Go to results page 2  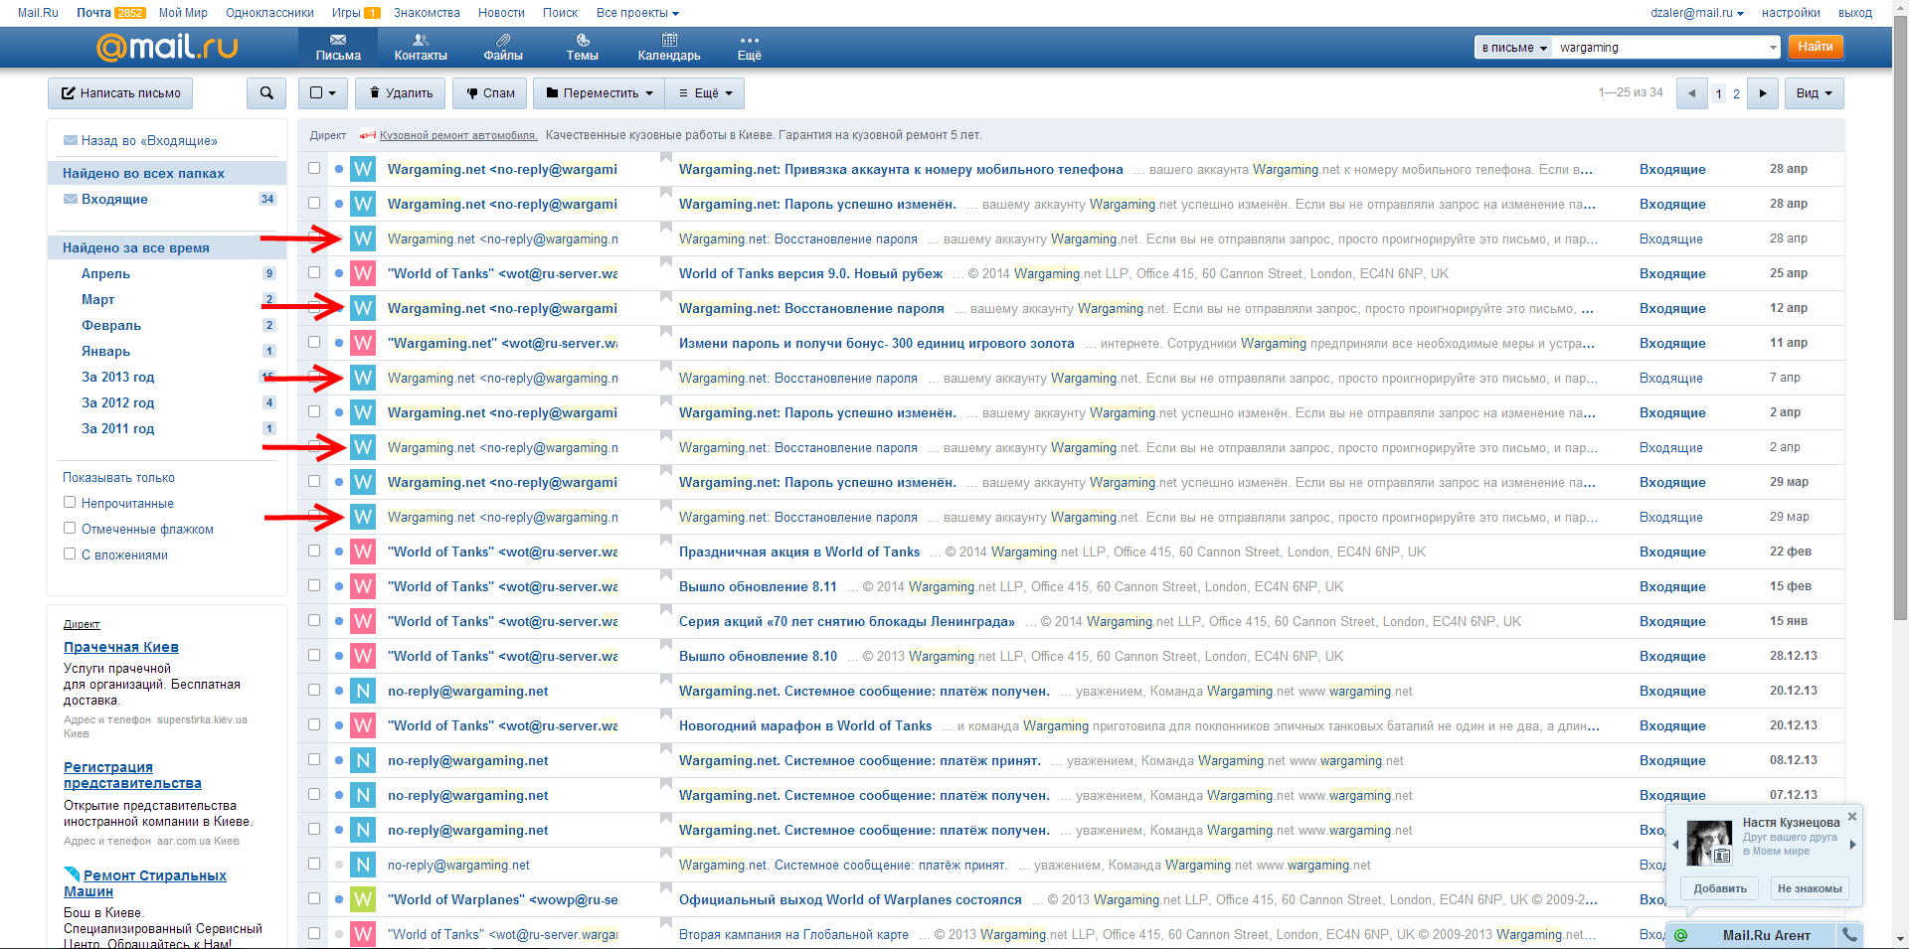pos(1736,94)
